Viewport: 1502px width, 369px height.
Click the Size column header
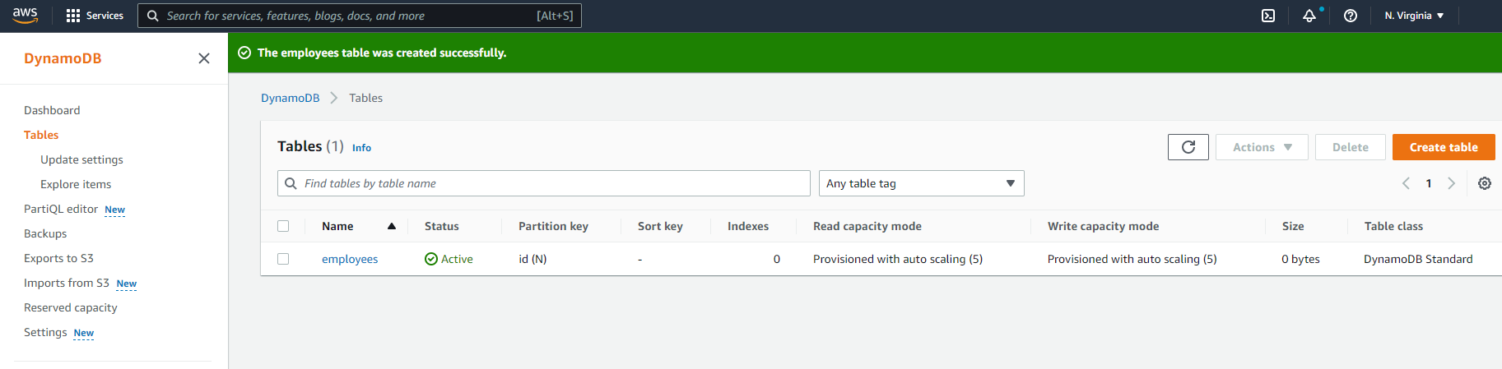[1293, 226]
